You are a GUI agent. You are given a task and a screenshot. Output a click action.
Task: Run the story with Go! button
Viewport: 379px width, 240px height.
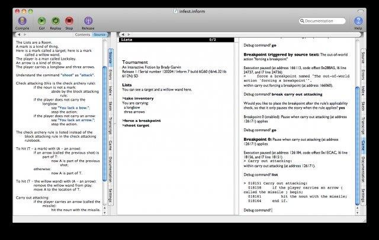41,21
